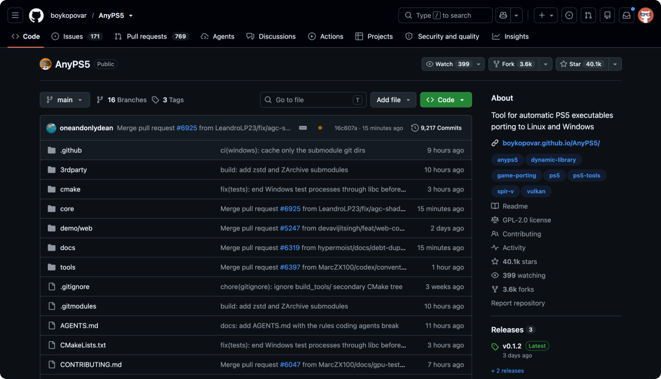Viewport: 661px width, 379px height.
Task: Open the issues inbox icon in header
Action: click(569, 15)
